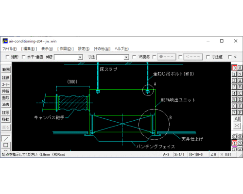The height and width of the screenshot is (194, 243).
Task: Activate layer E button
Action: tap(240, 106)
